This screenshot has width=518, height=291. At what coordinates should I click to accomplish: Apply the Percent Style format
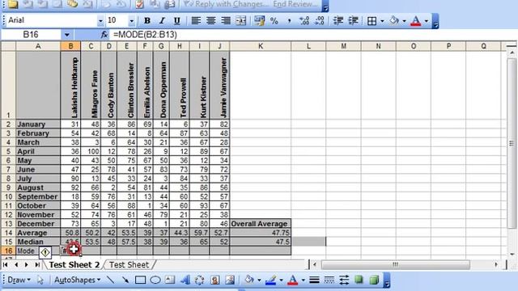pyautogui.click(x=274, y=21)
